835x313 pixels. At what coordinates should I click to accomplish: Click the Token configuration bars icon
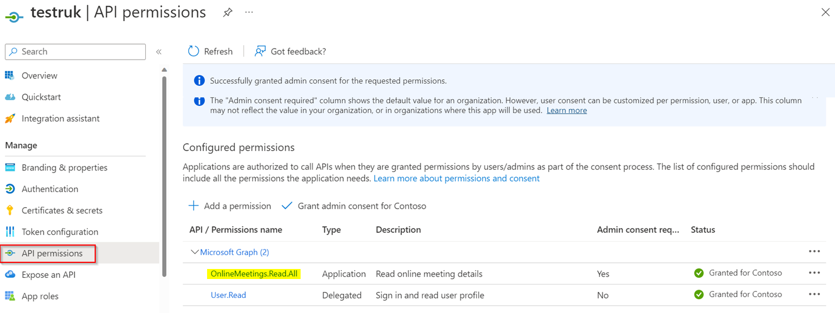(x=10, y=232)
